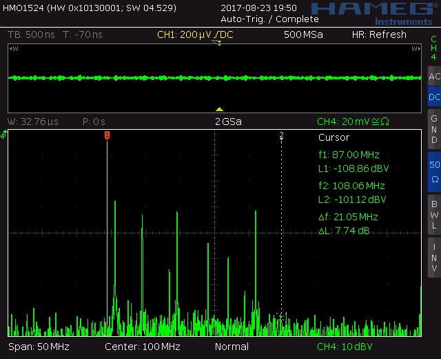Click the right W window boundary marker
Viewport: 441px width, 359px height.
[416, 49]
